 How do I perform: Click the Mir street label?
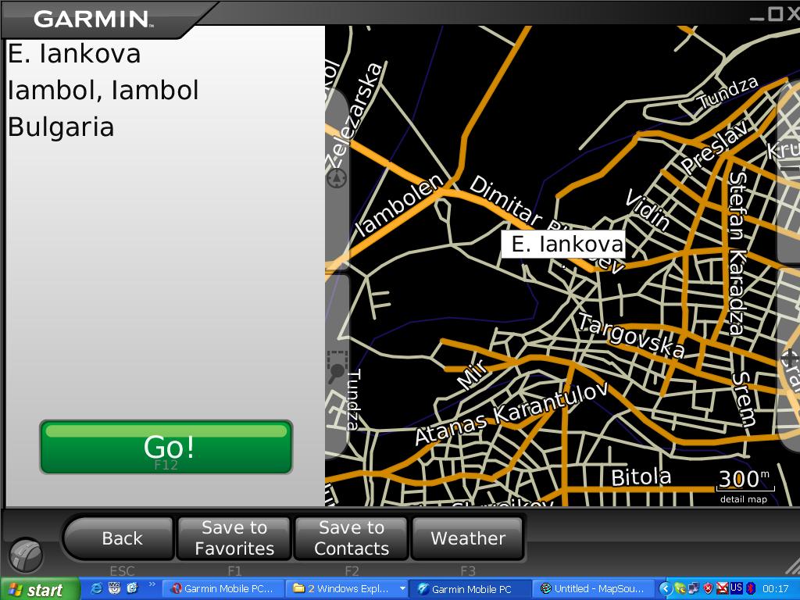click(x=473, y=374)
